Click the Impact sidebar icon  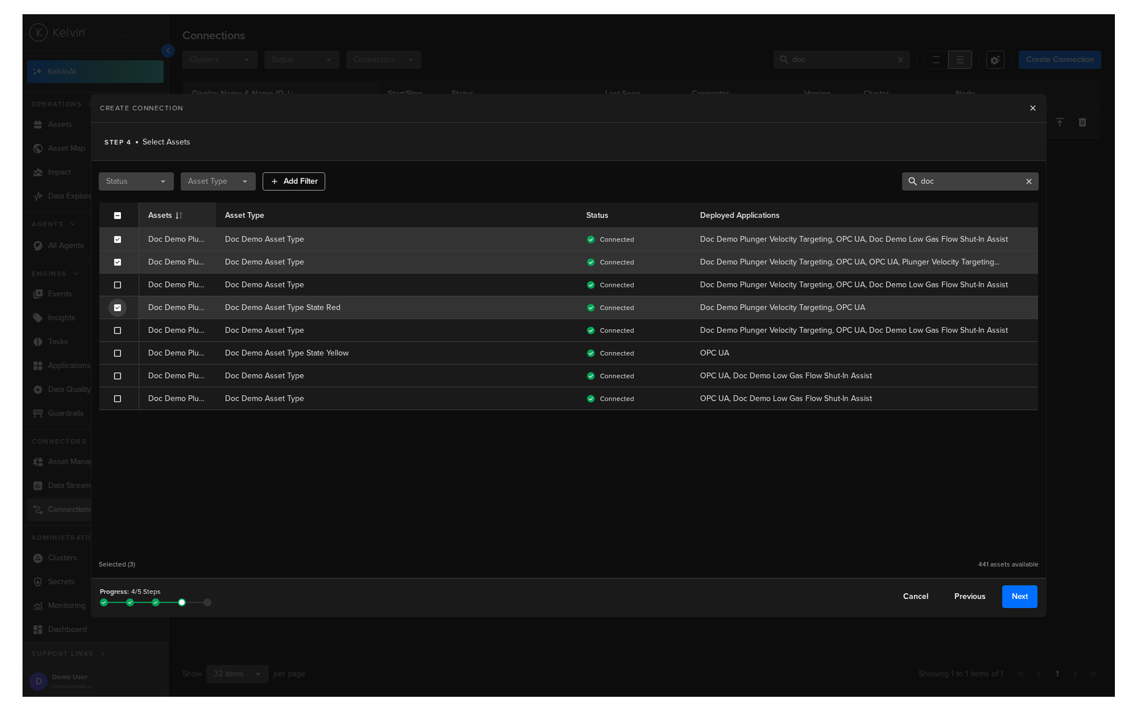[38, 172]
